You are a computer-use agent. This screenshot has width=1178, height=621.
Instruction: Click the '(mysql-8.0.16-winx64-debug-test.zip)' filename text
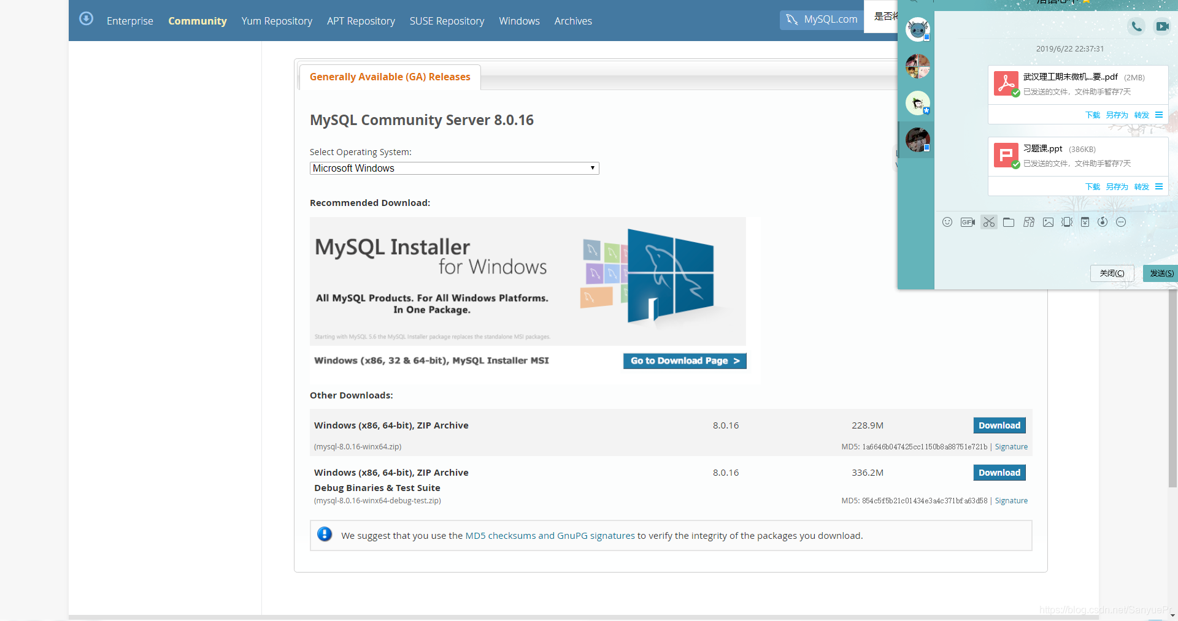377,501
